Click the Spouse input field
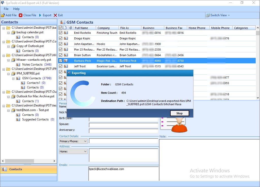This screenshot has height=187, width=260. (124, 125)
